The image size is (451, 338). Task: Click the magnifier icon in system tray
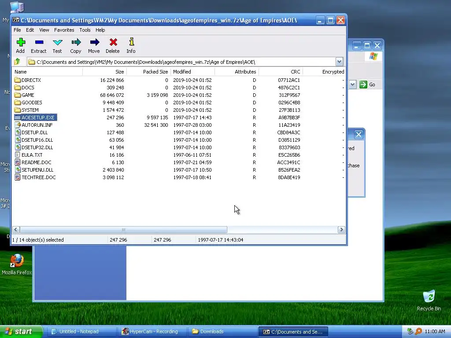418,331
